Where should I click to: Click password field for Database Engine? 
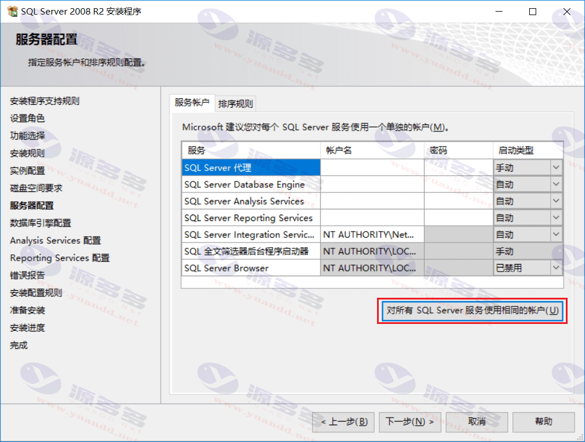click(x=458, y=184)
